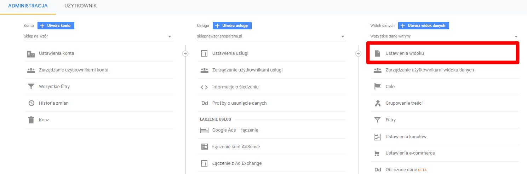
Task: Click the Dd icon beside Prośby o usunięcie danych
Action: (204, 103)
